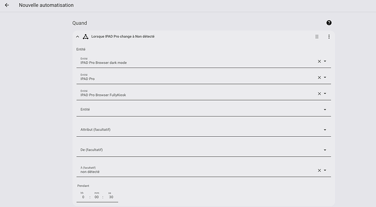Clear the IPAD Pro Browser FullyKiosk entity

click(319, 94)
